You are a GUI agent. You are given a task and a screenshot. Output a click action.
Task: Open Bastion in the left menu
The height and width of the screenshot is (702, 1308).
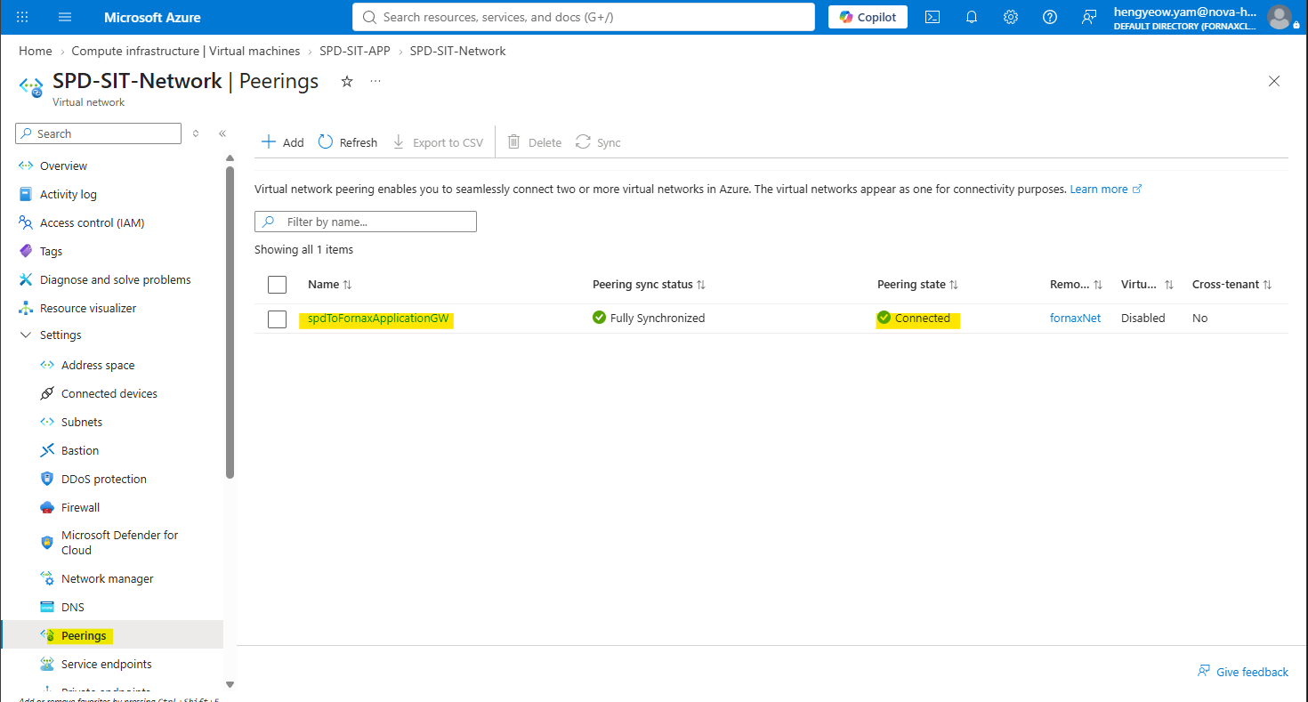80,451
